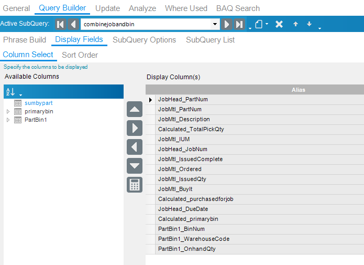Viewport: 364px width, 265px height.
Task: Move selected column down button
Action: click(135, 166)
